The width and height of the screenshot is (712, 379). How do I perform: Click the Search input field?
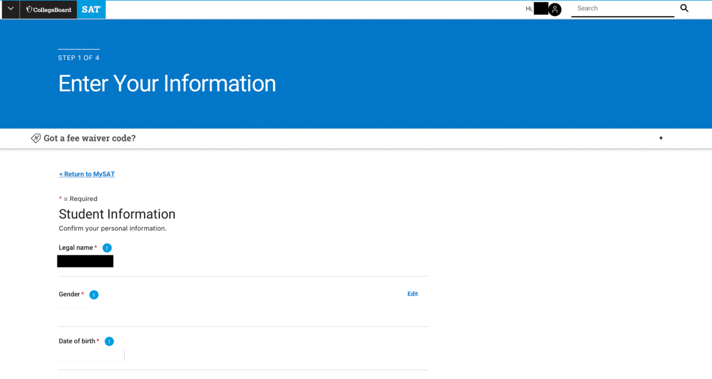pyautogui.click(x=622, y=9)
